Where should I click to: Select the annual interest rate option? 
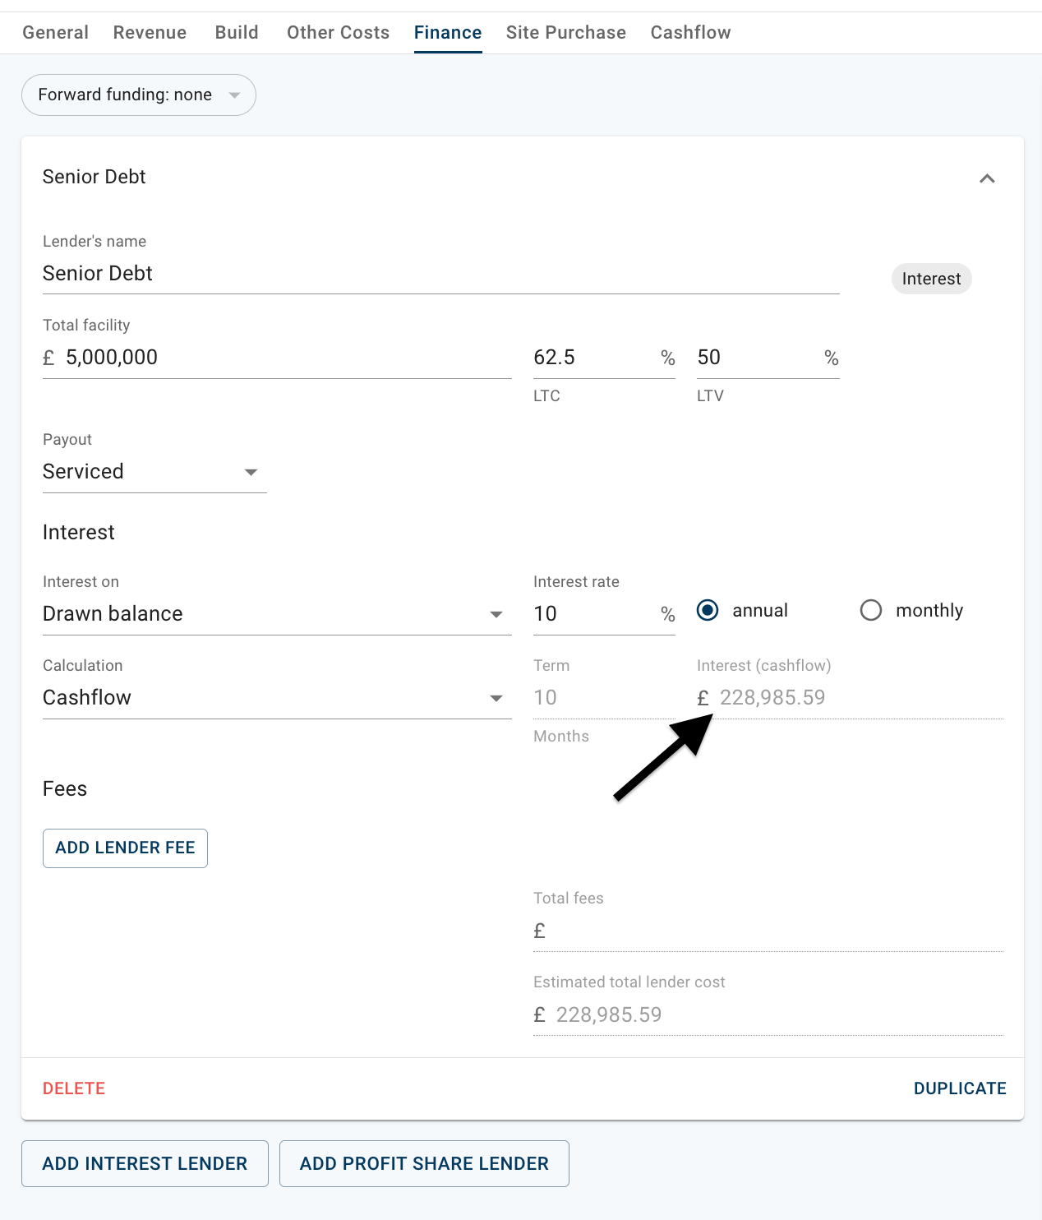(707, 610)
